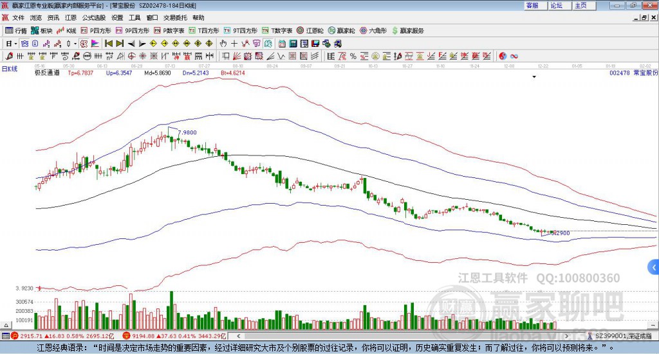
Task: Open the 设置 menu
Action: pos(117,17)
